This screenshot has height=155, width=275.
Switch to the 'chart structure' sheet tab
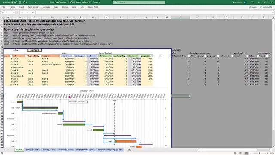(32, 149)
